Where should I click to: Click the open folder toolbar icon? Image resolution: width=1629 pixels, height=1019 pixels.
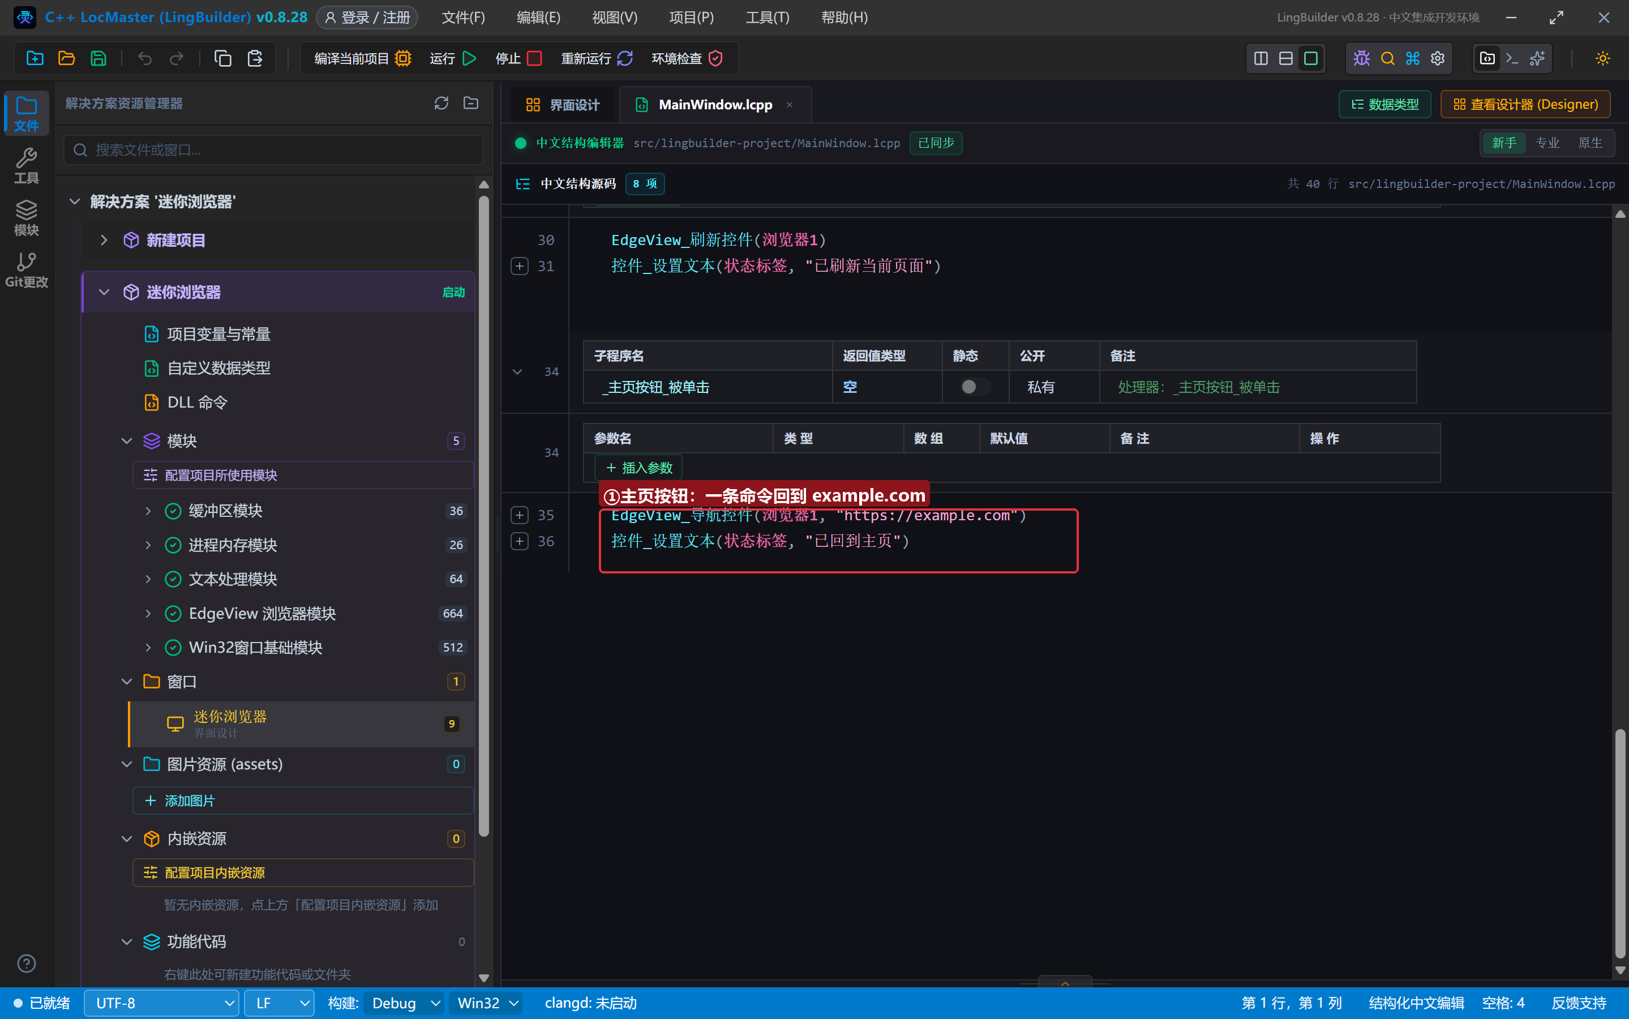pyautogui.click(x=67, y=59)
